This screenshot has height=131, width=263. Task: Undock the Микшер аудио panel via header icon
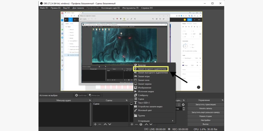click(x=90, y=100)
